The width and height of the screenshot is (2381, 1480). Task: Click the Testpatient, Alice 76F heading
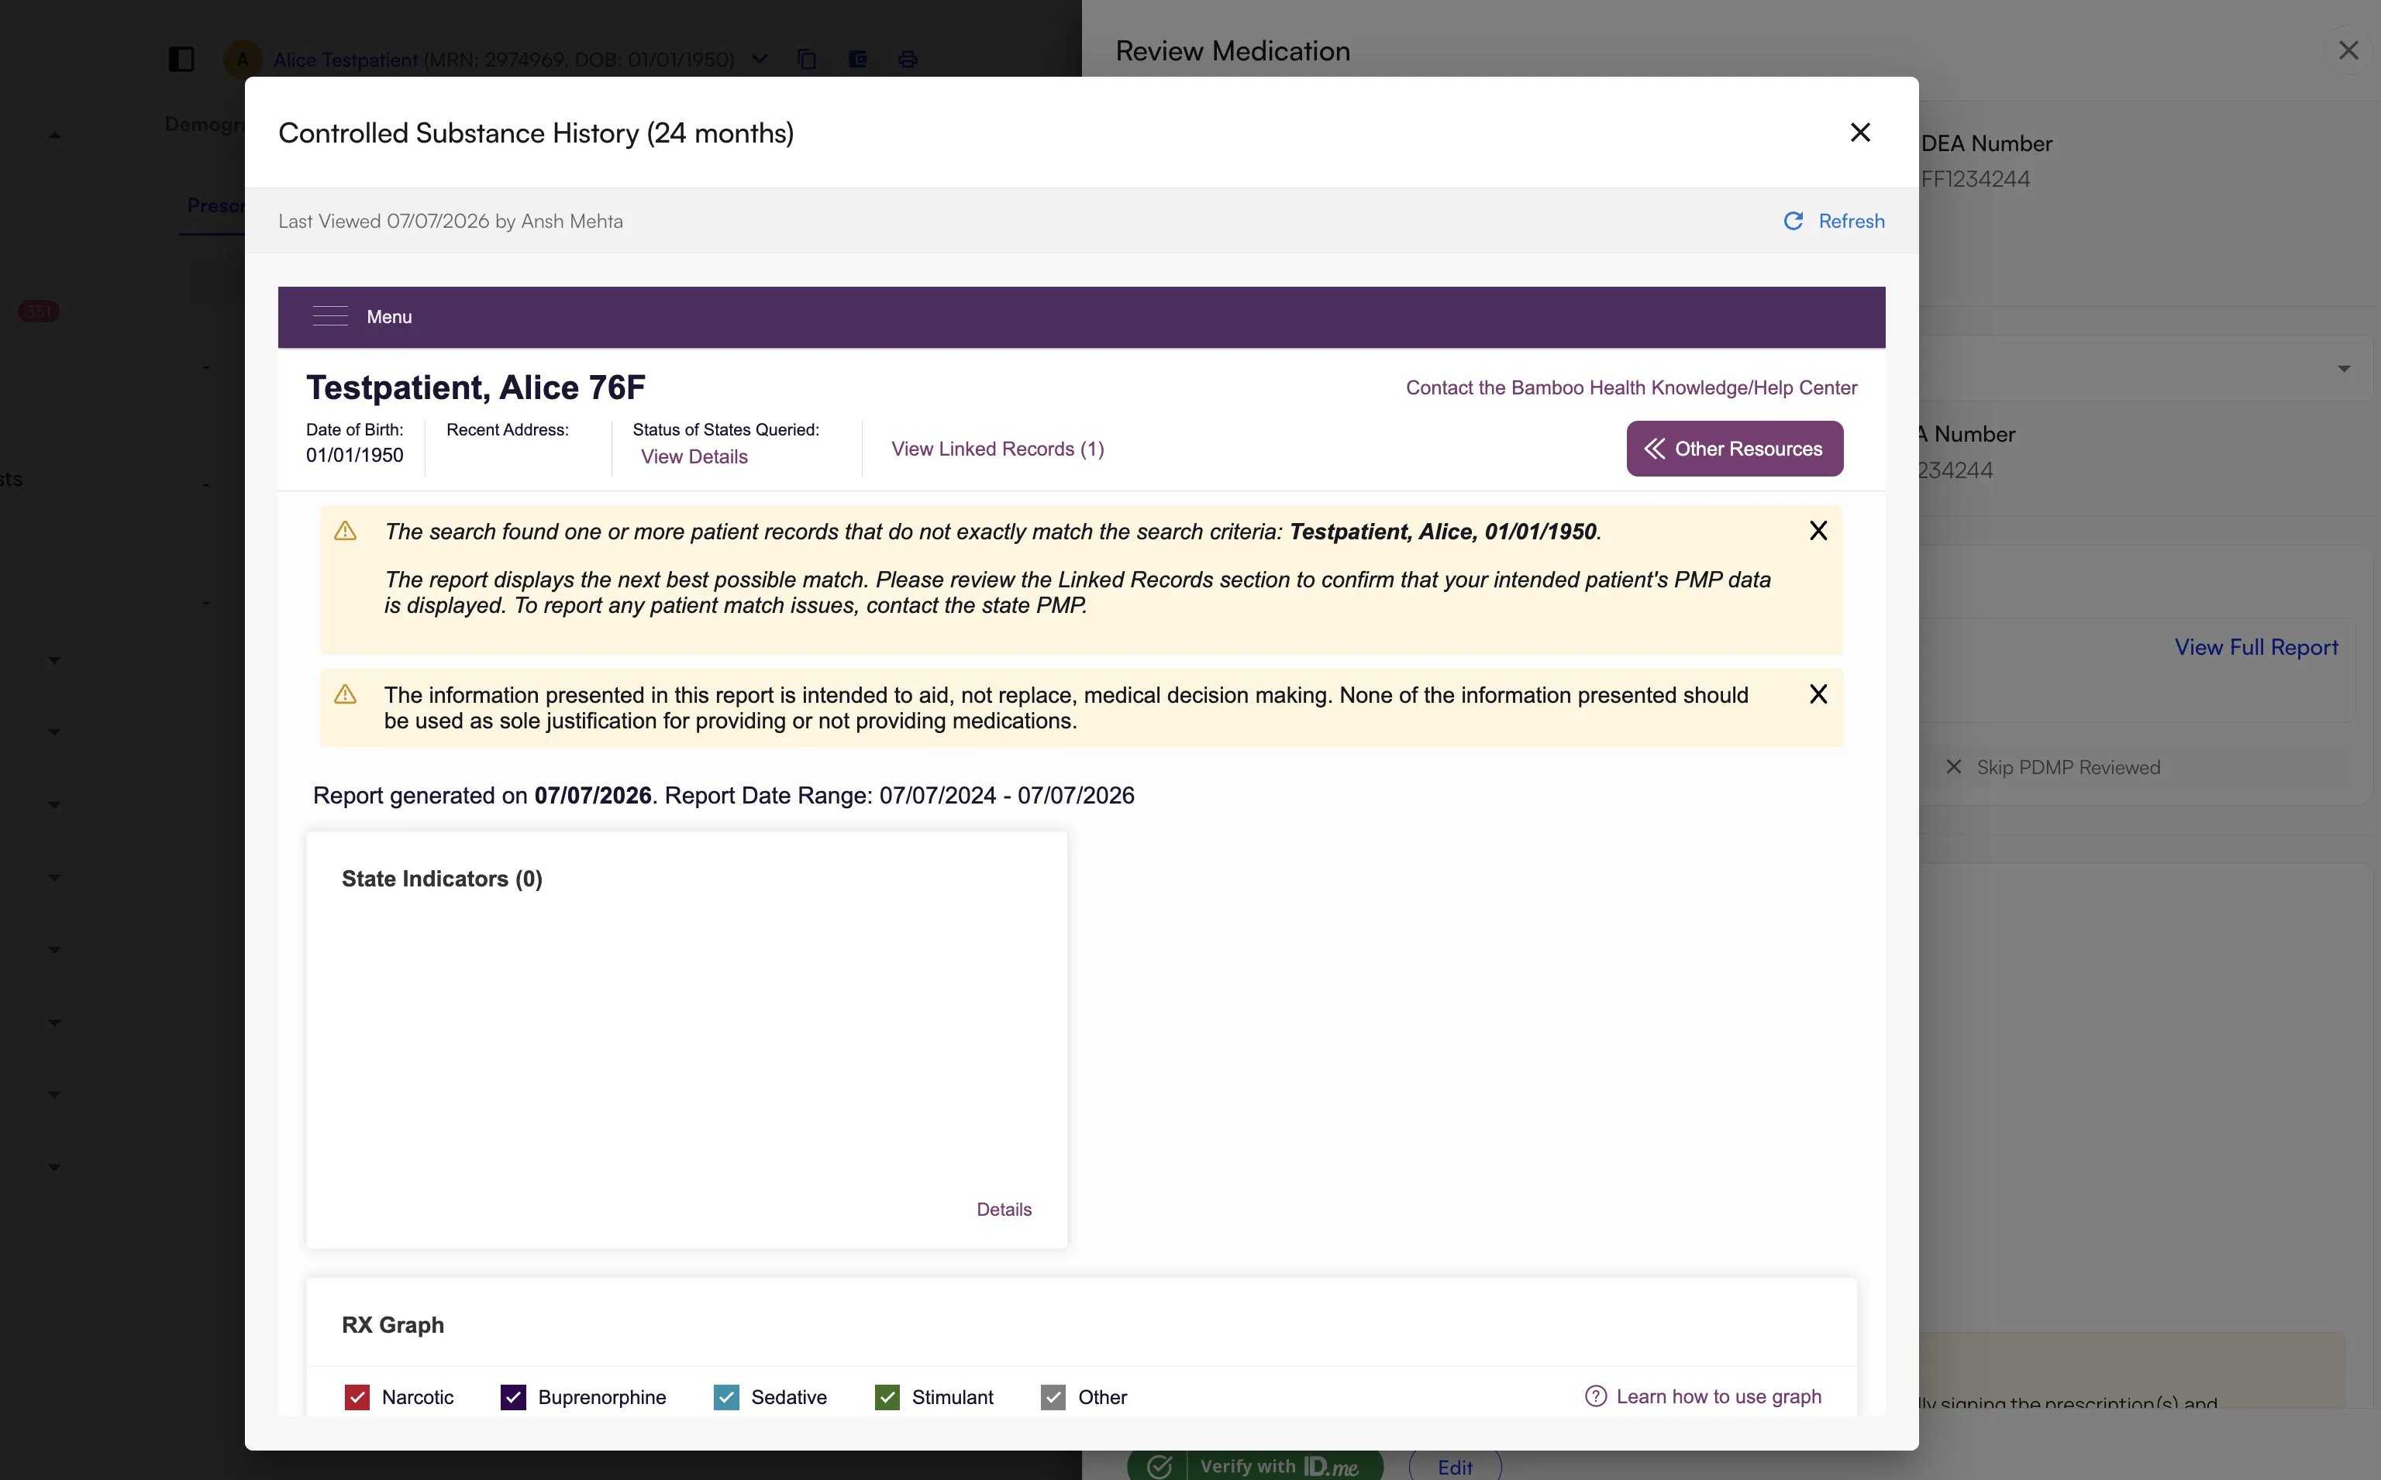pyautogui.click(x=476, y=387)
